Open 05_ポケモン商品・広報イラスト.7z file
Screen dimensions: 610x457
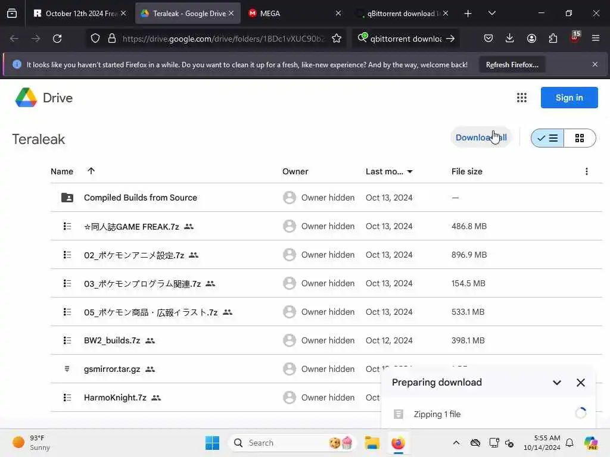coord(151,312)
